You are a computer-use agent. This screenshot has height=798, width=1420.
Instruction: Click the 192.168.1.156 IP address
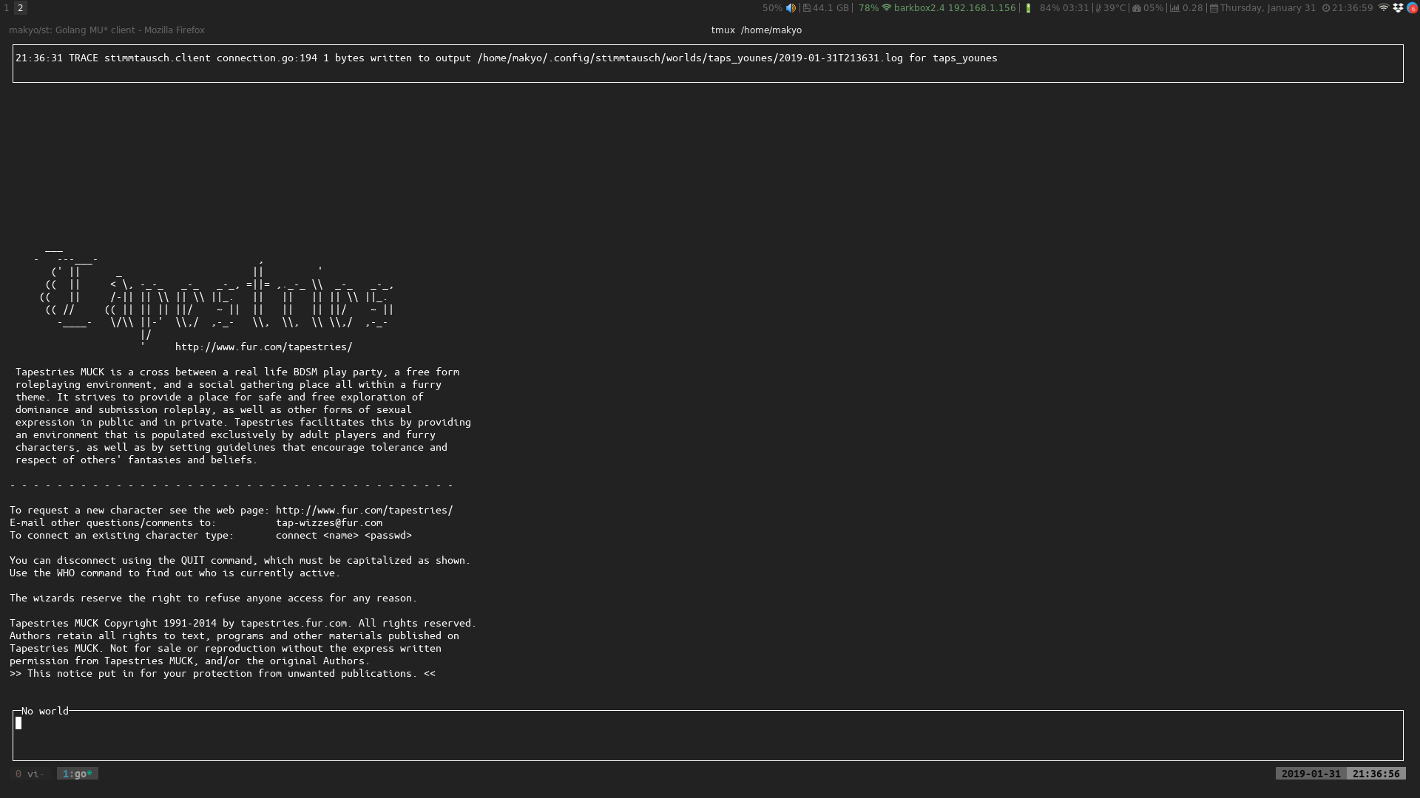click(x=981, y=8)
